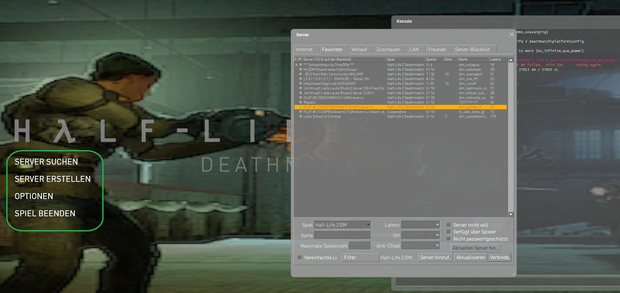
Task: Click the Karte filter input field
Action: (342, 235)
